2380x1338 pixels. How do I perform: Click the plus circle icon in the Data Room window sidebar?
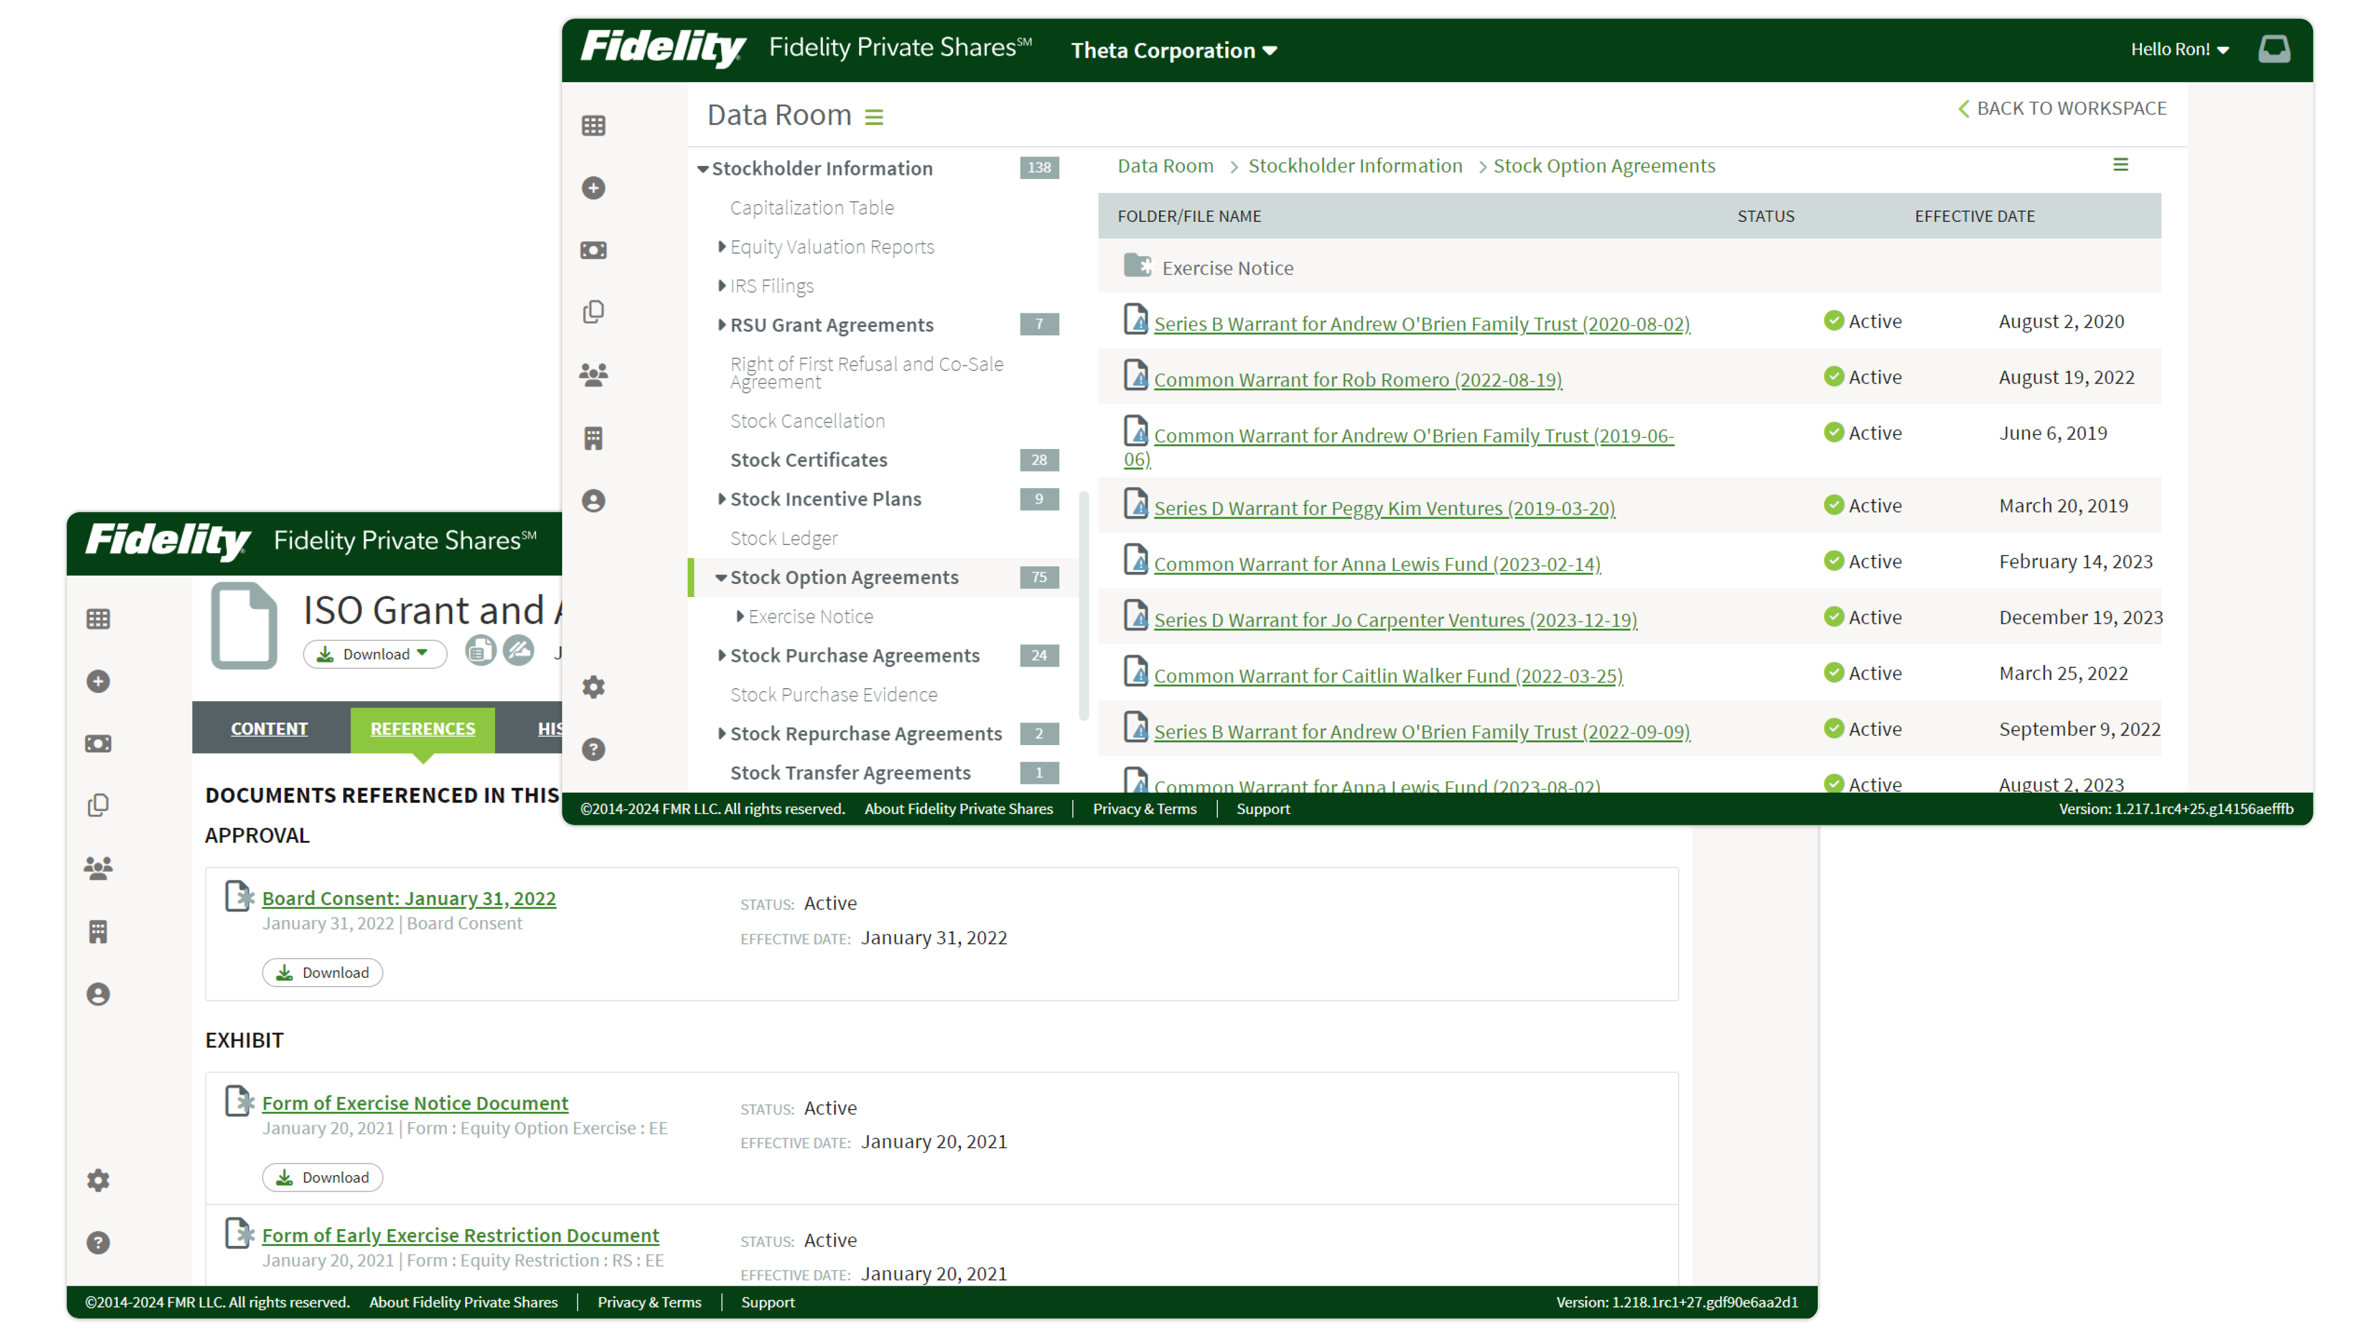pyautogui.click(x=593, y=189)
